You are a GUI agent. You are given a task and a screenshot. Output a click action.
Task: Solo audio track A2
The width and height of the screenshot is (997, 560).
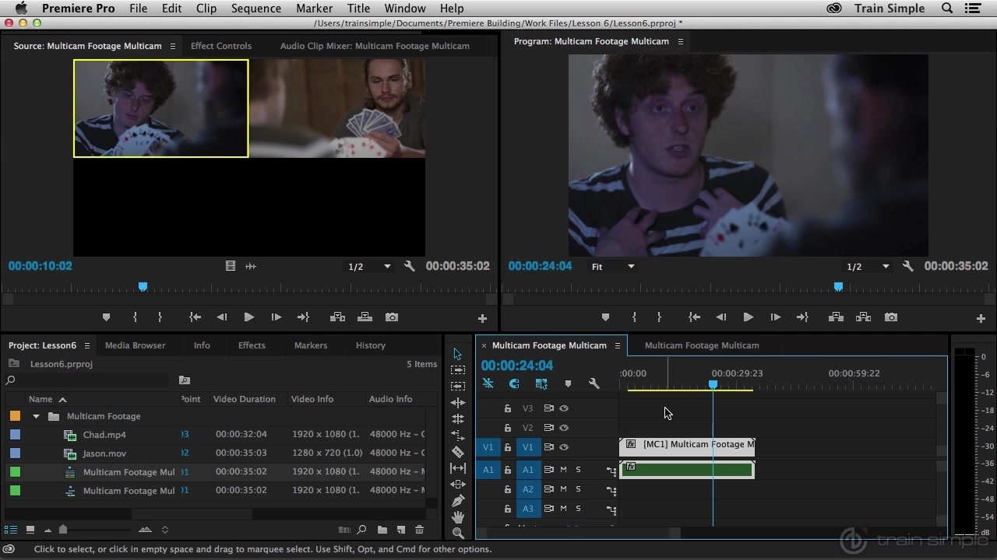(578, 489)
